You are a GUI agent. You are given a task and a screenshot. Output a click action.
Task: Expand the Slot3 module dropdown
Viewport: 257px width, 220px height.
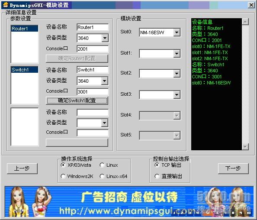click(x=177, y=94)
